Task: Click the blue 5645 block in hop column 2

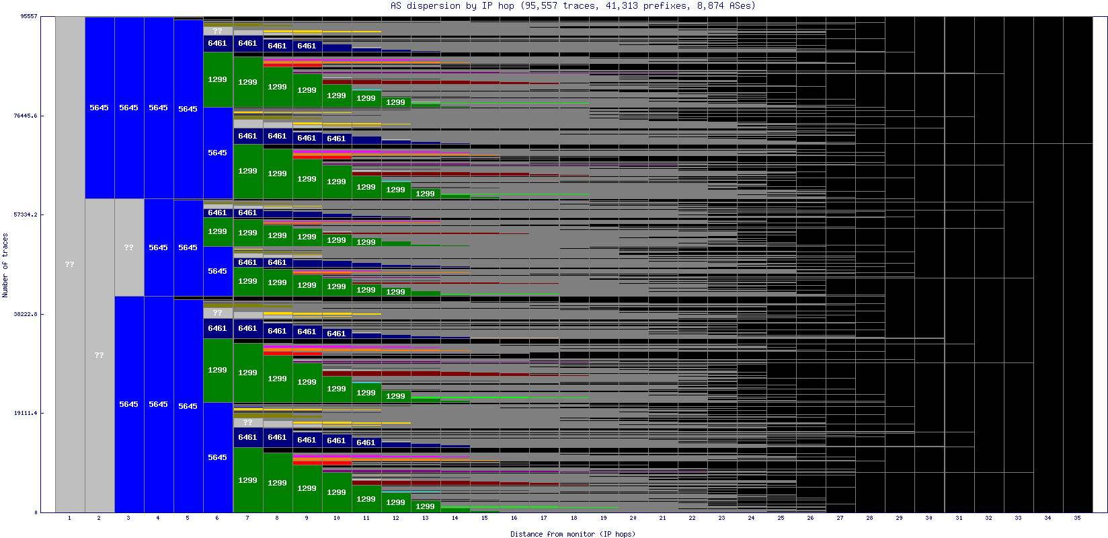Action: click(x=100, y=108)
